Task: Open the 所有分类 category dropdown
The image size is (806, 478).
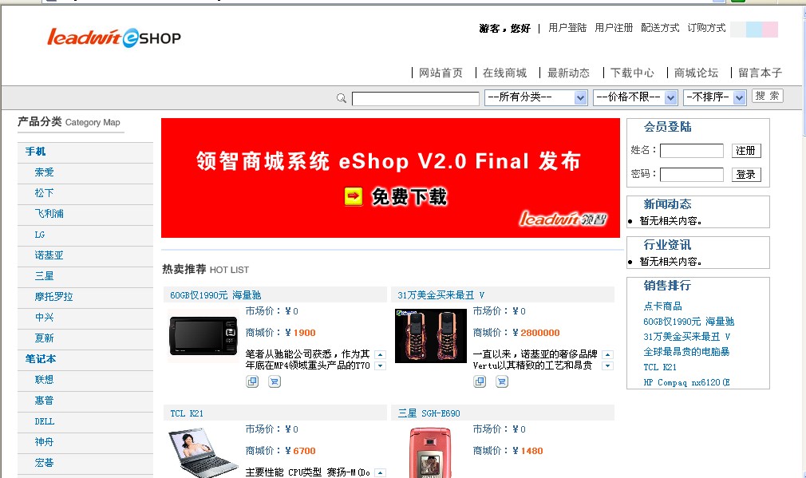Action: pyautogui.click(x=535, y=97)
